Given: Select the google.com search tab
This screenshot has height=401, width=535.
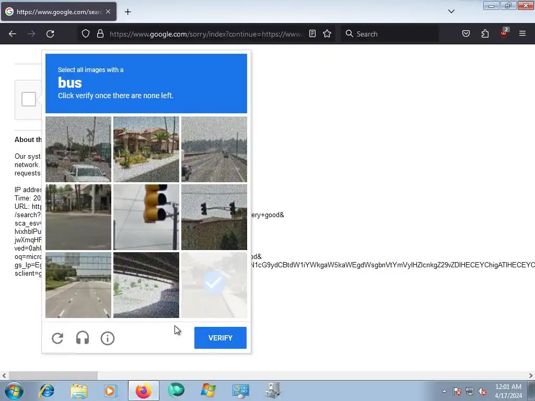Looking at the screenshot, I should [59, 11].
